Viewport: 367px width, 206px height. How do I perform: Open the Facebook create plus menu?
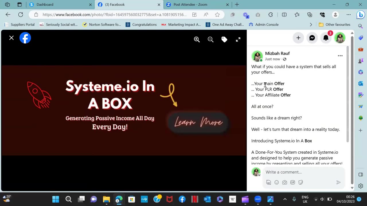298,38
